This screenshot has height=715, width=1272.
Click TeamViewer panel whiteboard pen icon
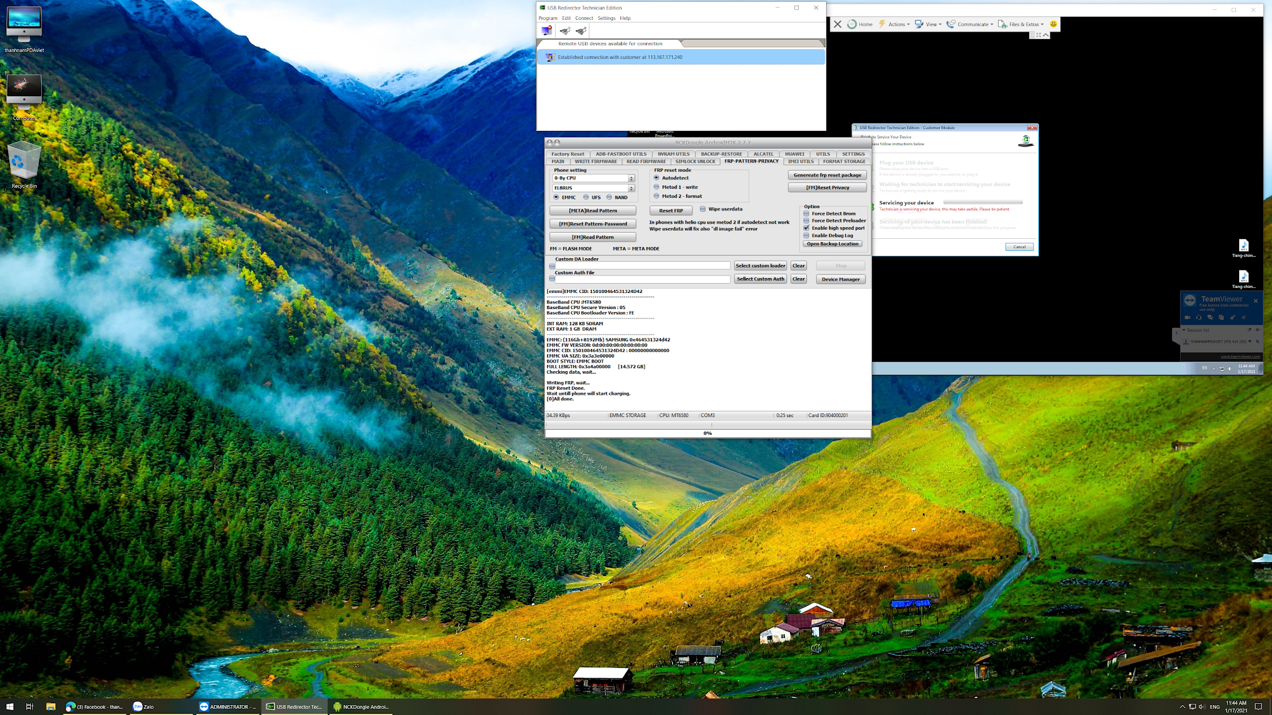[x=1232, y=317]
